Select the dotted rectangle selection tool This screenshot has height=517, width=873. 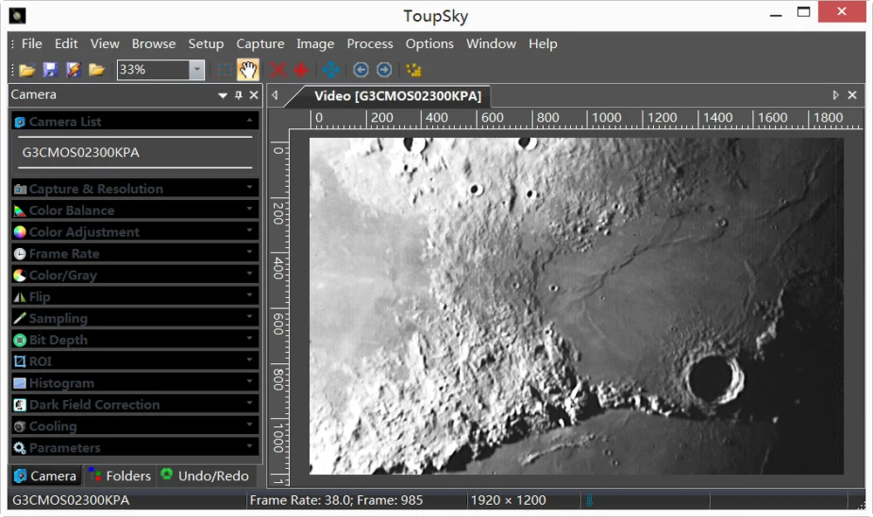click(x=225, y=70)
